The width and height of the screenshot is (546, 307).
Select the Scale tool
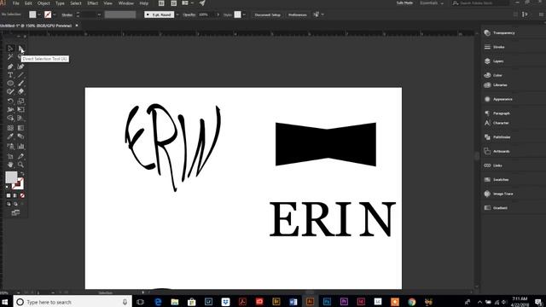pyautogui.click(x=20, y=101)
